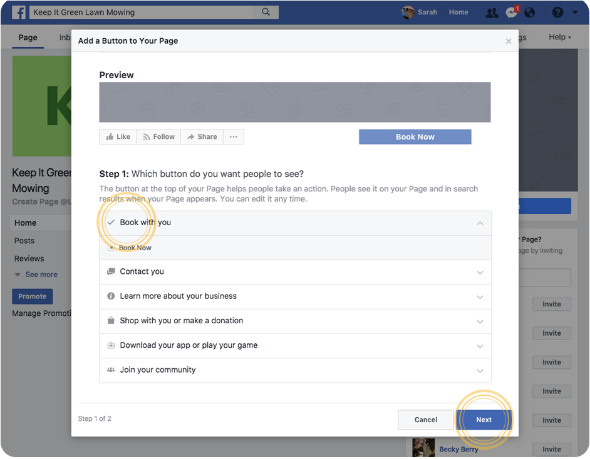Switch to the Page tab
Screen dimensions: 590x459
click(28, 38)
